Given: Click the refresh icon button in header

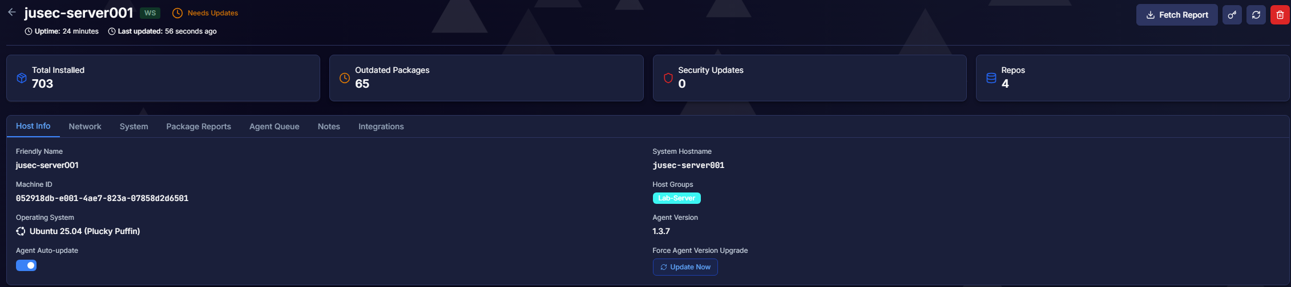Looking at the screenshot, I should [1256, 15].
